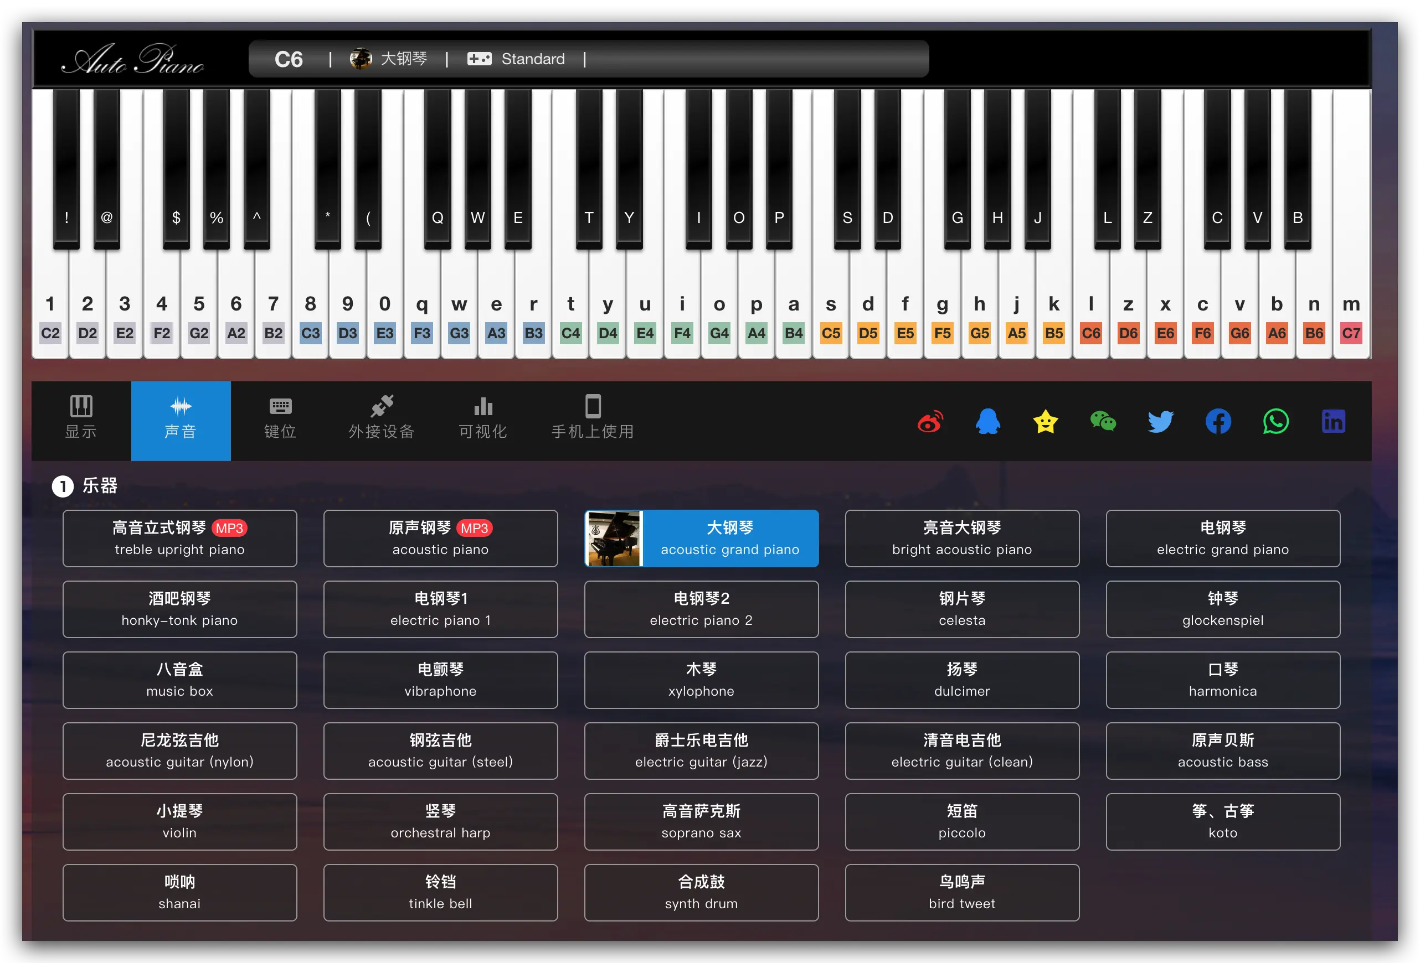Select the bird tweet instrument
1420x963 pixels.
[963, 892]
